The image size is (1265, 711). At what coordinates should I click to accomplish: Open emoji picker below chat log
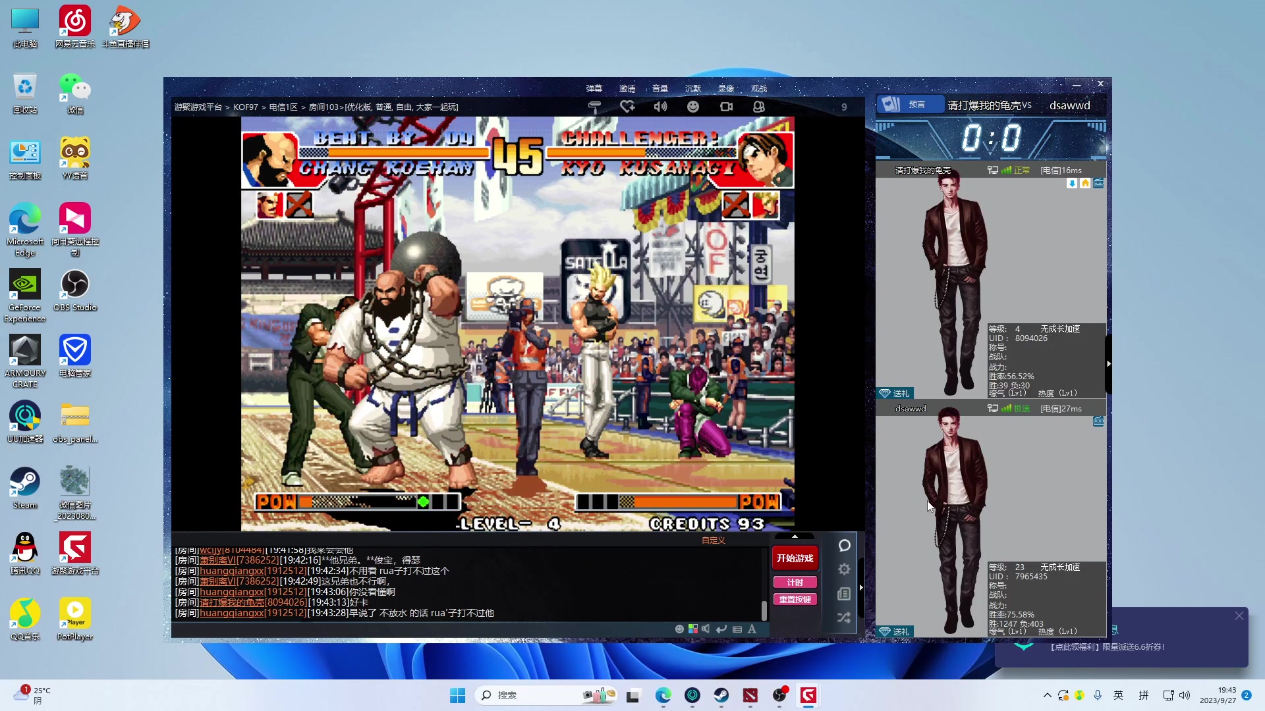[x=679, y=629]
